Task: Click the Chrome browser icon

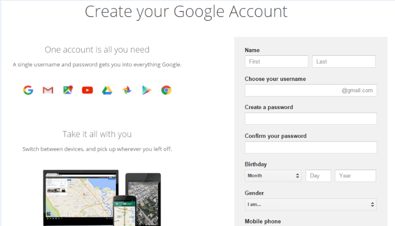Action: 166,90
